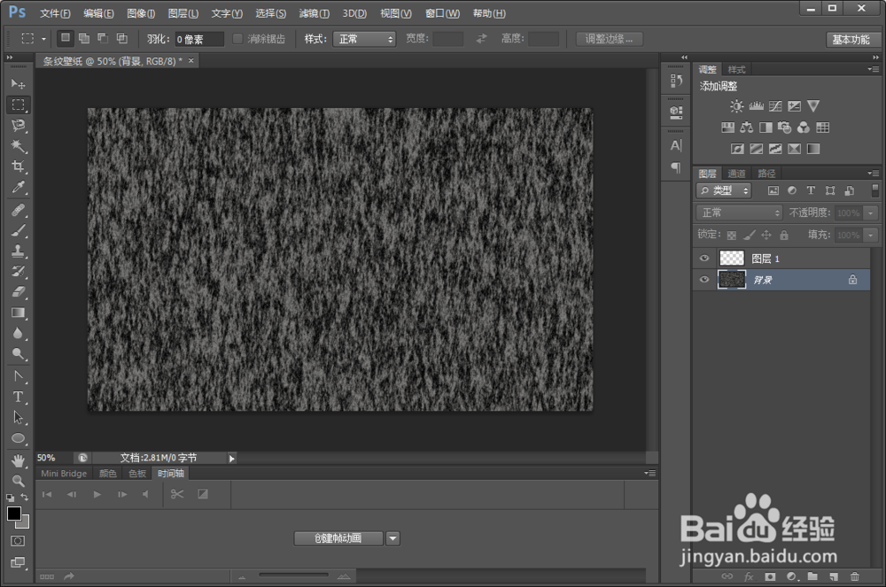Open the 类型 layer filter dropdown
This screenshot has width=886, height=587.
[724, 190]
